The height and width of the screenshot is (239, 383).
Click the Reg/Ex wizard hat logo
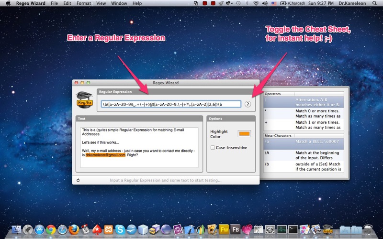coord(84,100)
